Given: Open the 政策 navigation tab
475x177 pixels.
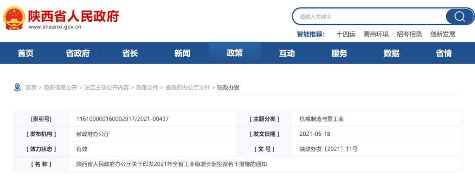Looking at the screenshot, I should pos(235,53).
